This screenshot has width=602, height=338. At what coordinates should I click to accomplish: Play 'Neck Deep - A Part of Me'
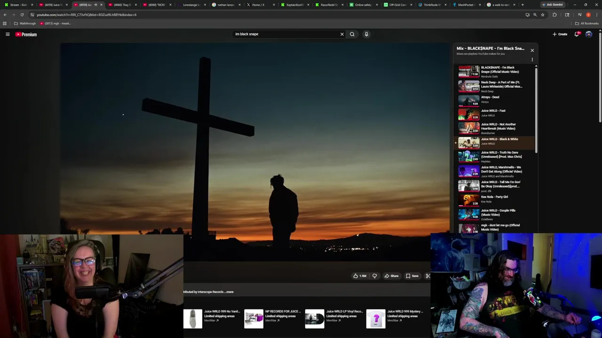495,86
